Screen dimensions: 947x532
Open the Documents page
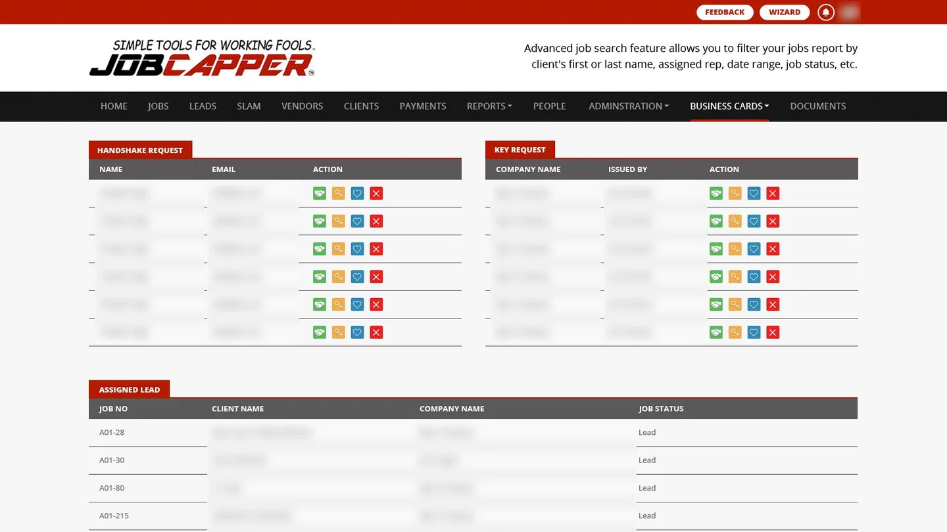click(818, 106)
